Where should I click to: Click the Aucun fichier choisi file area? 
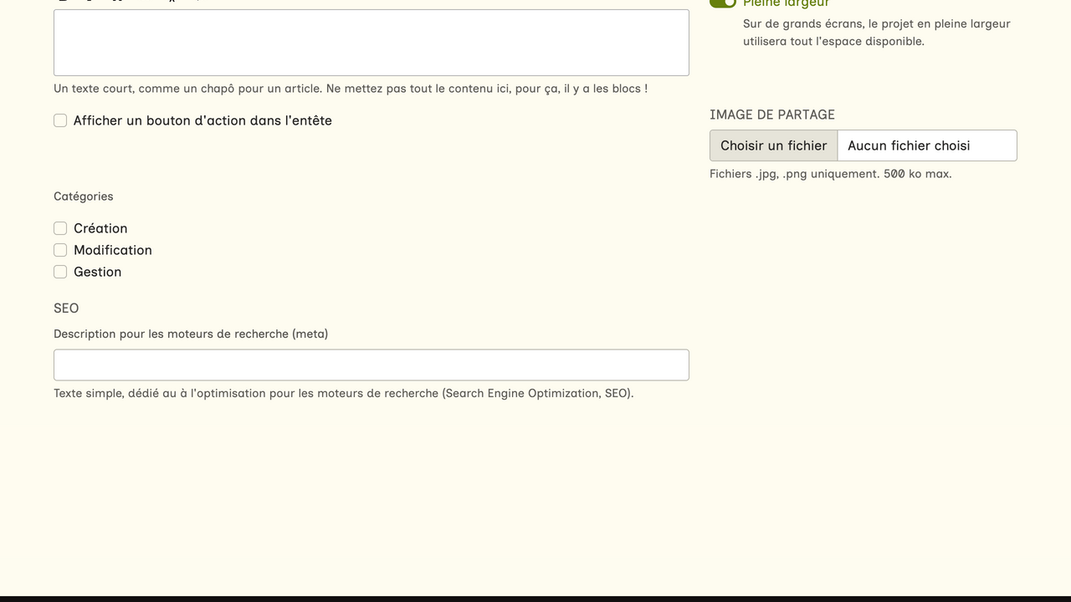[926, 145]
